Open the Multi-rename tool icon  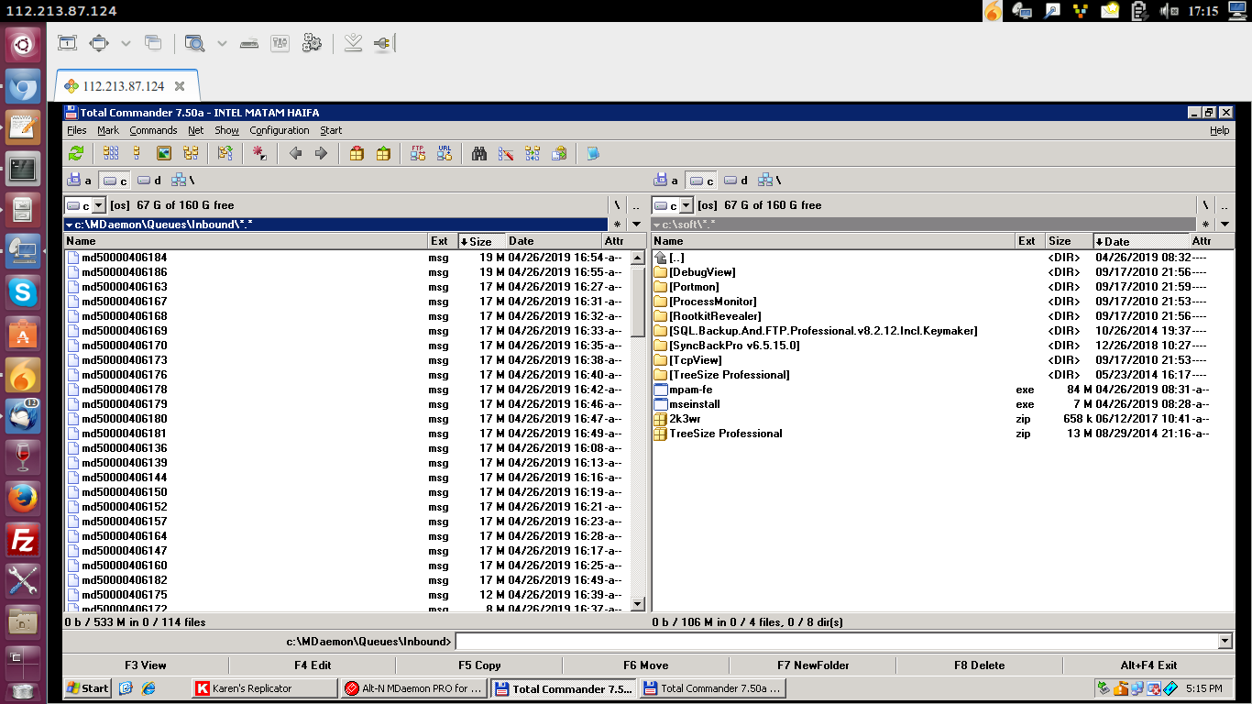point(506,153)
